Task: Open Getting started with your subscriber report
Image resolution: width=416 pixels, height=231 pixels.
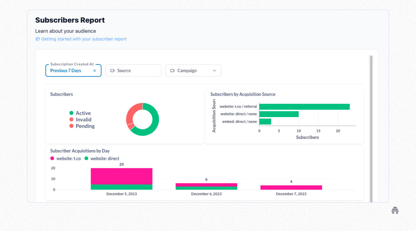Action: point(84,39)
